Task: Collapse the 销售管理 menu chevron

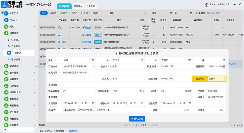Action: click(x=34, y=33)
